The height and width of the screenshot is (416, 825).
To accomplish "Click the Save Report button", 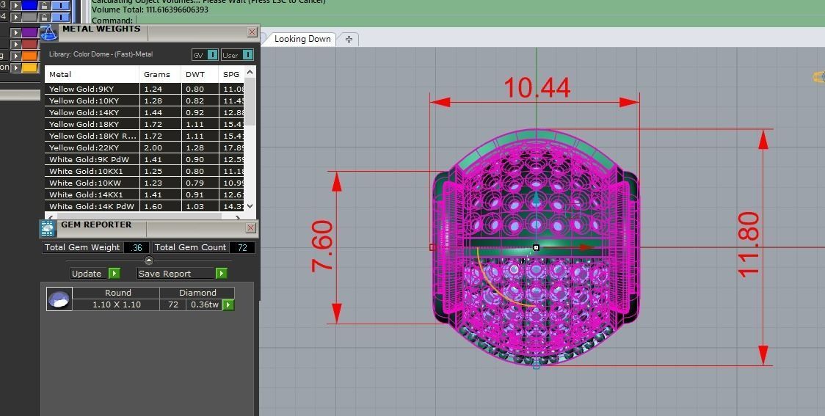I will tap(175, 274).
